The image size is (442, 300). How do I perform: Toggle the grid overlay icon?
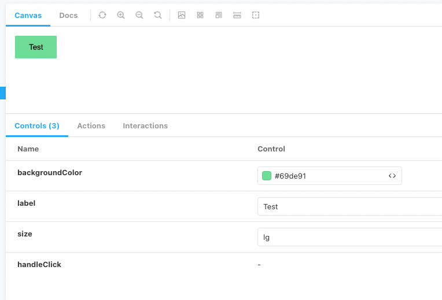click(200, 15)
